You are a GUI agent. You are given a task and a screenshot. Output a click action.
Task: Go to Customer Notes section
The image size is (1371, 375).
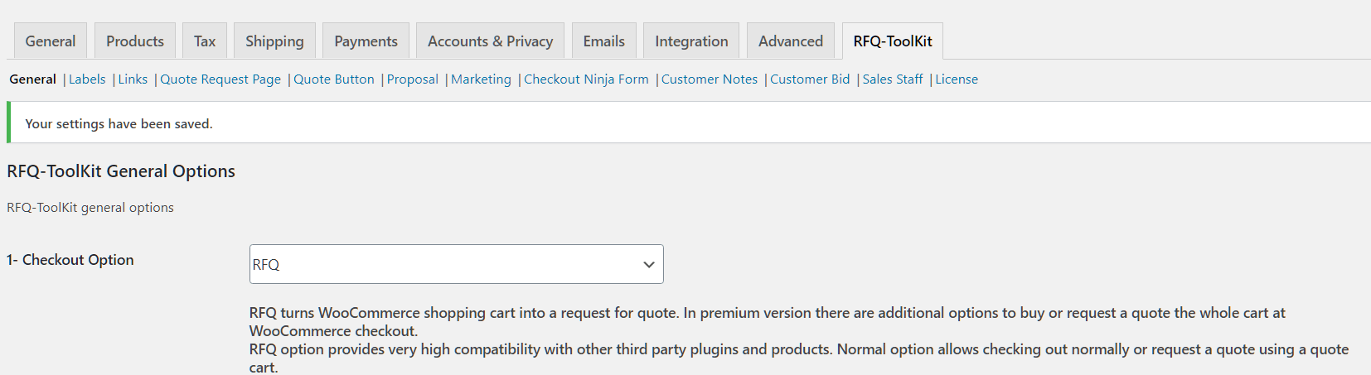click(710, 79)
